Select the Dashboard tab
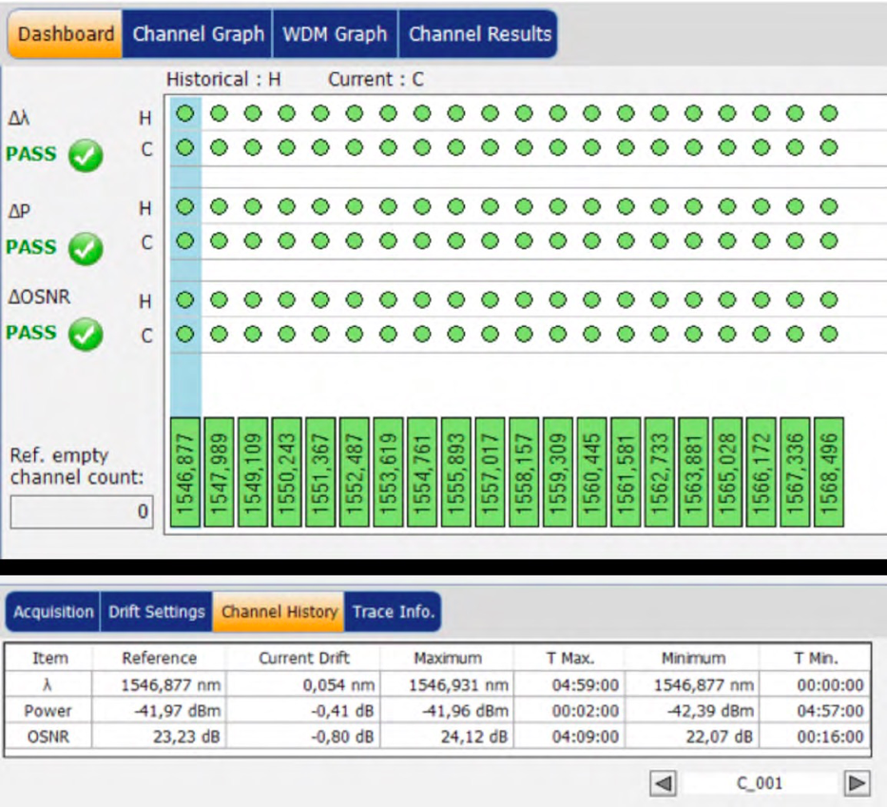The image size is (887, 807). (66, 34)
